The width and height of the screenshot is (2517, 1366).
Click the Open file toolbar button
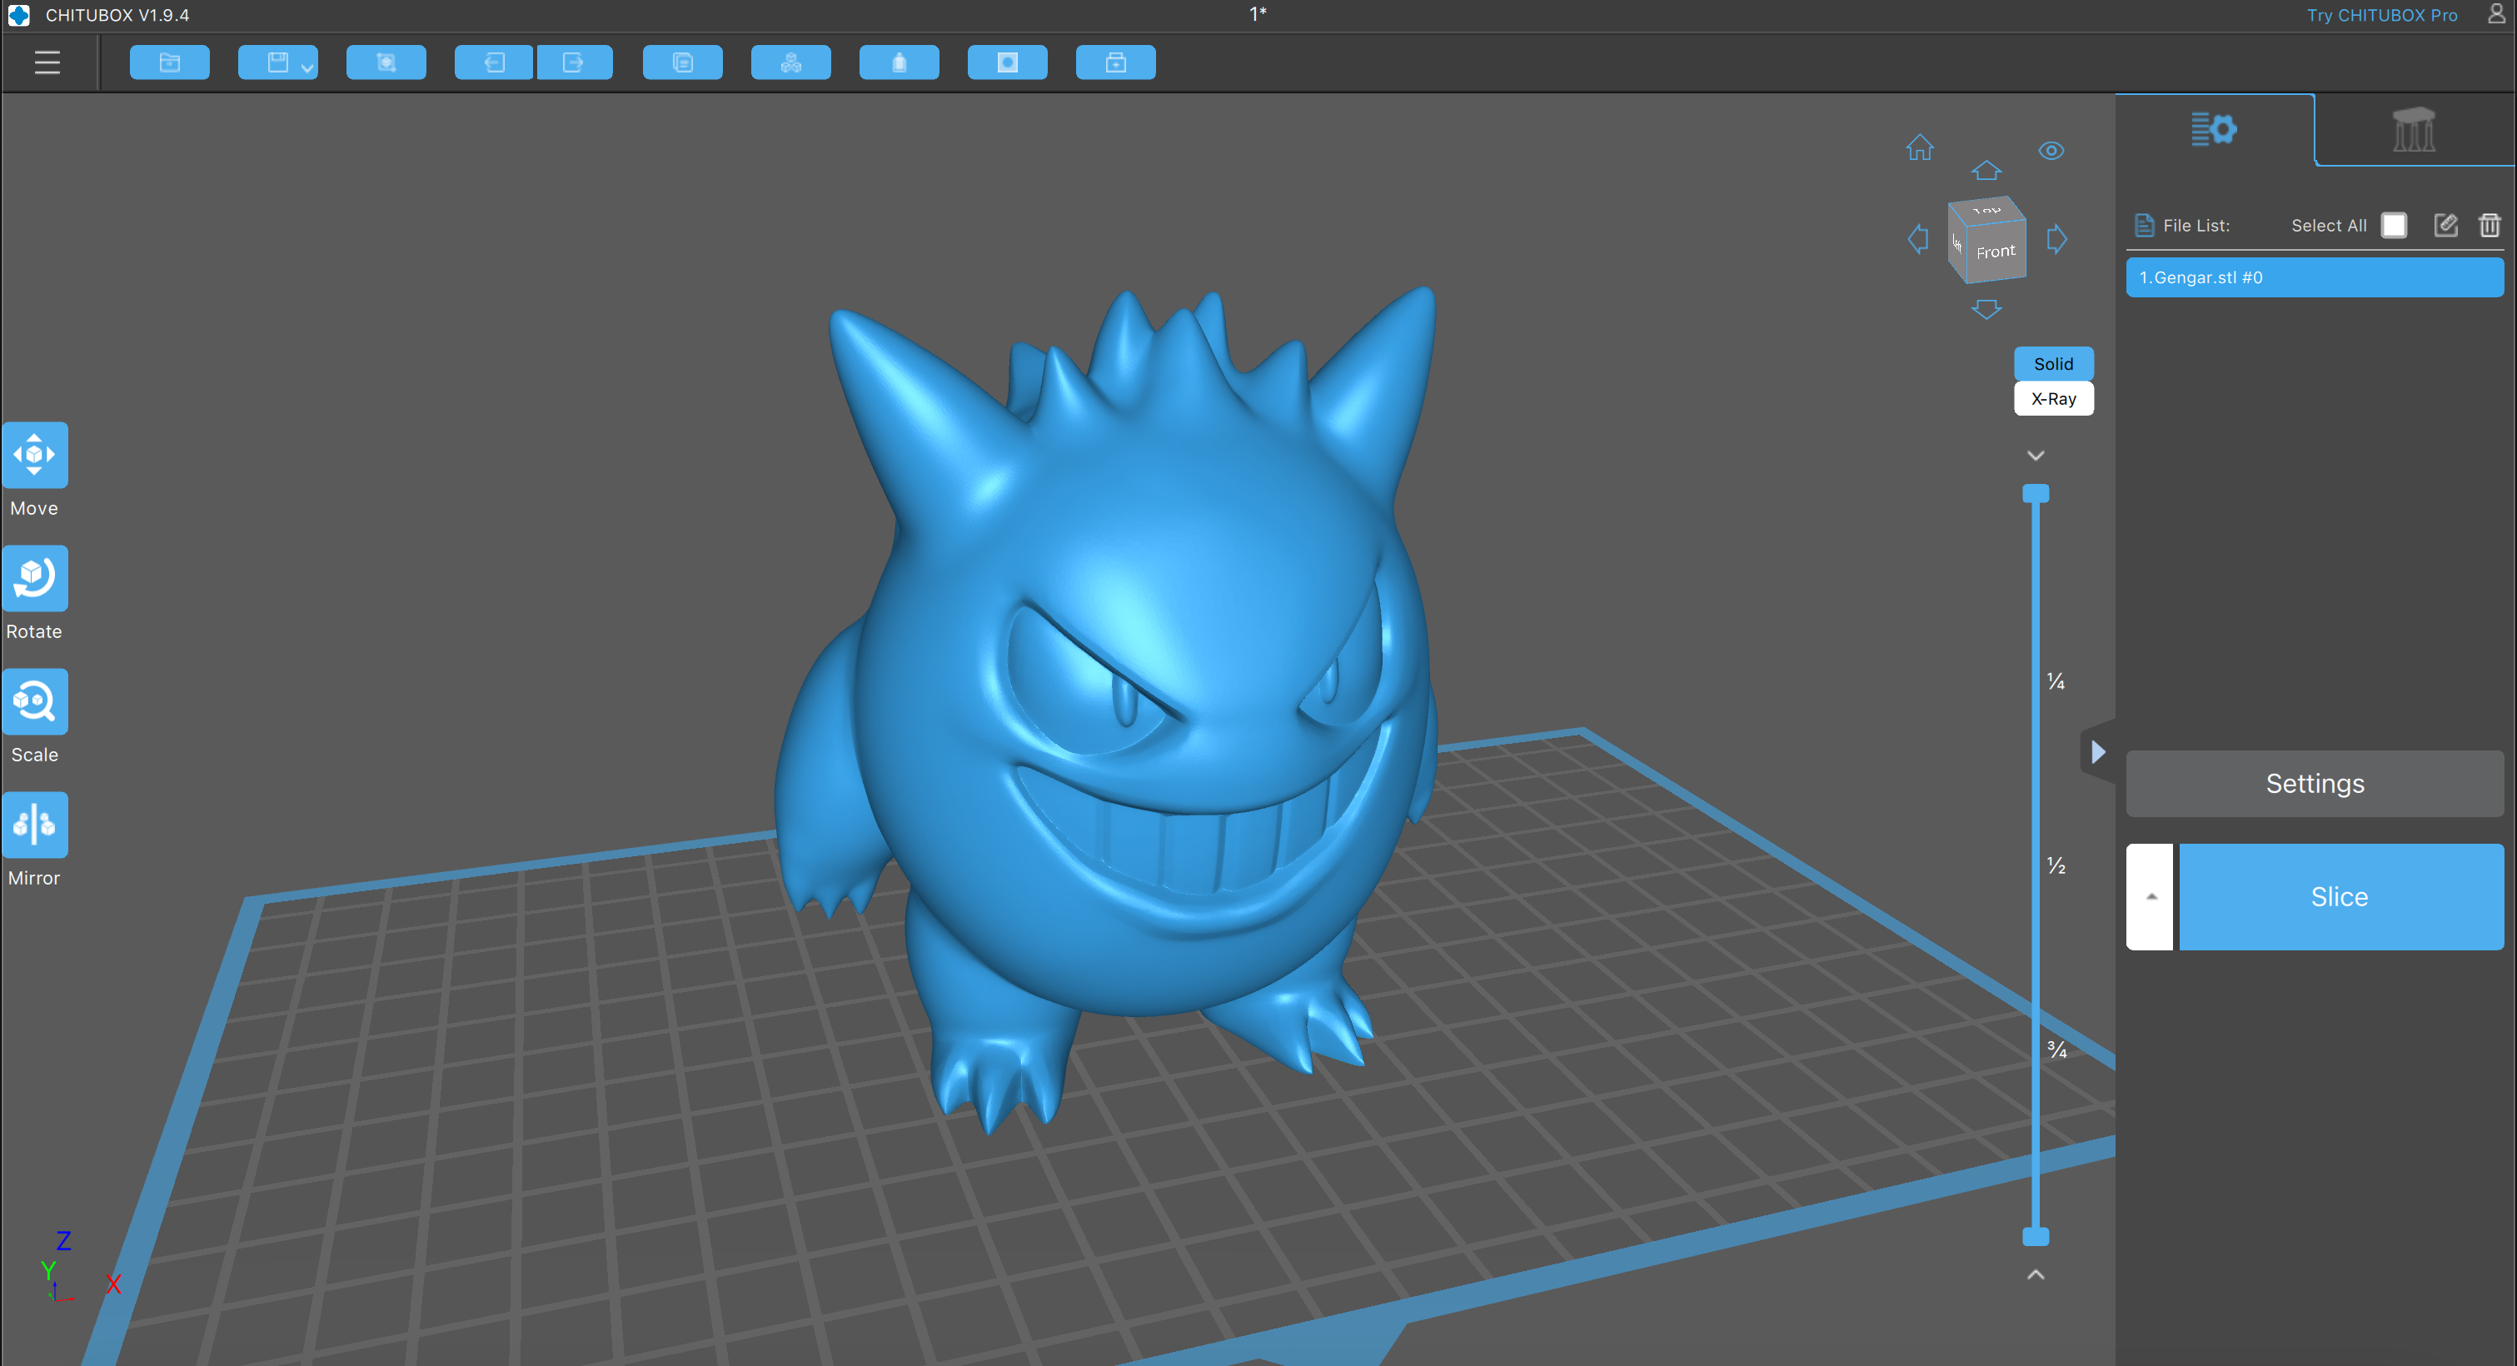(x=169, y=62)
